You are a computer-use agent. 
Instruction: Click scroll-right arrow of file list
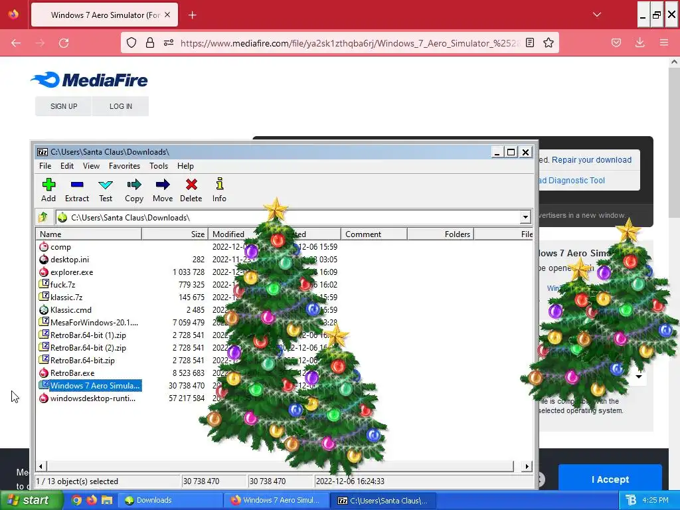527,467
